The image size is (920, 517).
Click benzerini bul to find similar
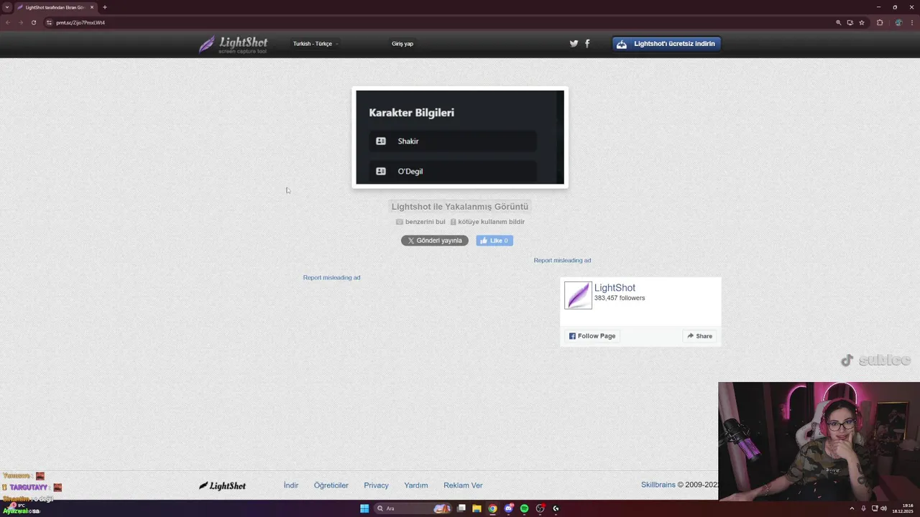click(420, 222)
